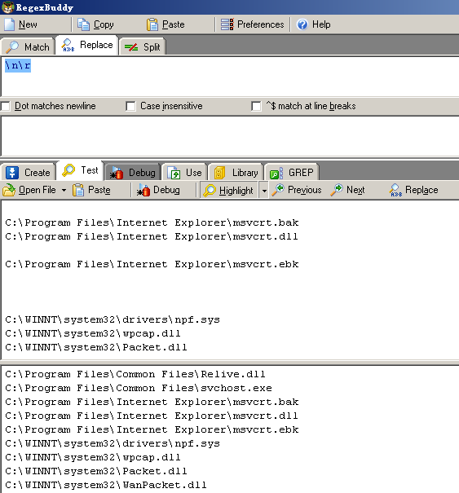Open the GREP tab

coord(292,173)
